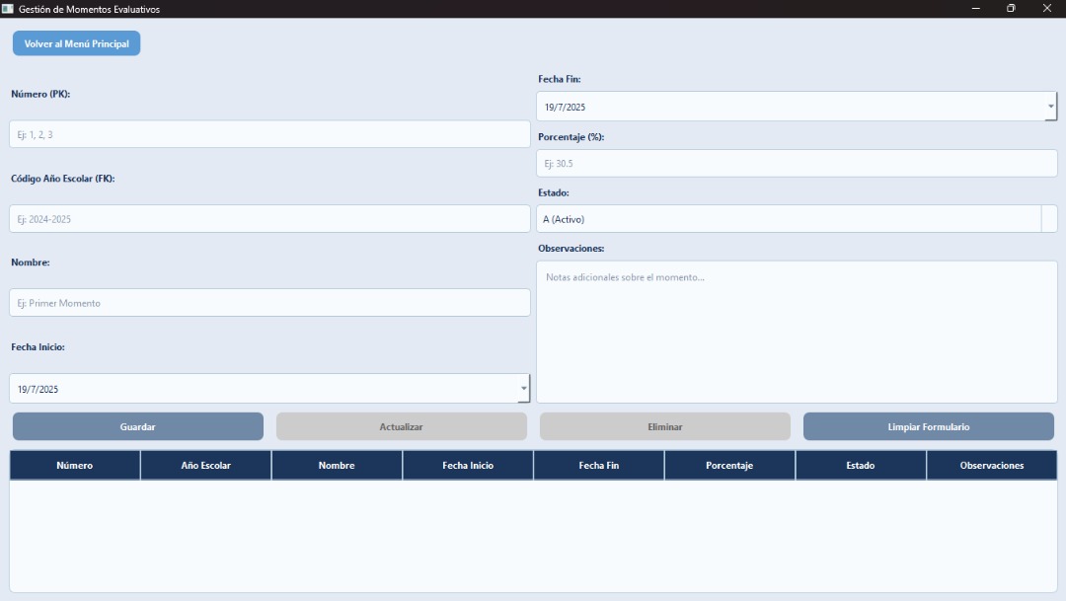Screen dimensions: 1066x601
Task: Click Volver al Menú Principal button
Action: [x=76, y=43]
